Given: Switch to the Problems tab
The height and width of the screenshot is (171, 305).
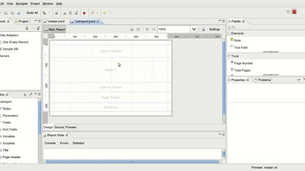Looking at the screenshot, I should pos(263,80).
